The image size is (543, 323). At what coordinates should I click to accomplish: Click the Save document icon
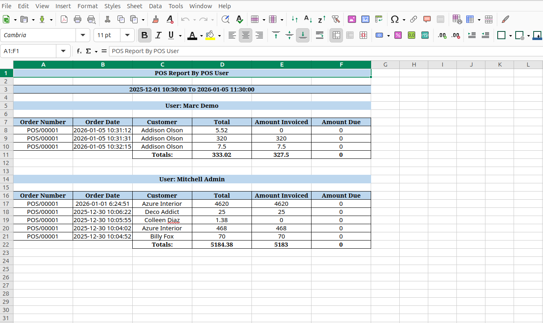42,19
